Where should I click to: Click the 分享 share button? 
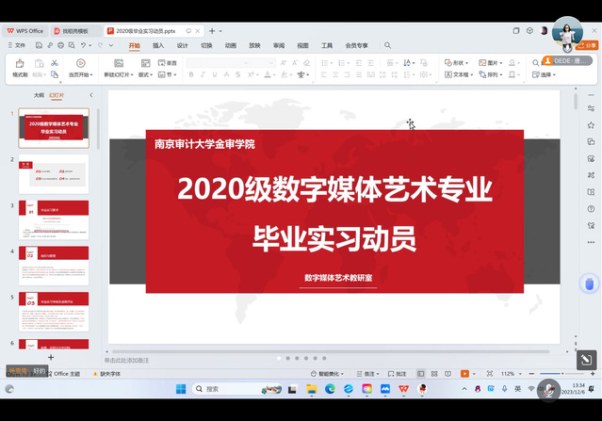pos(588,45)
